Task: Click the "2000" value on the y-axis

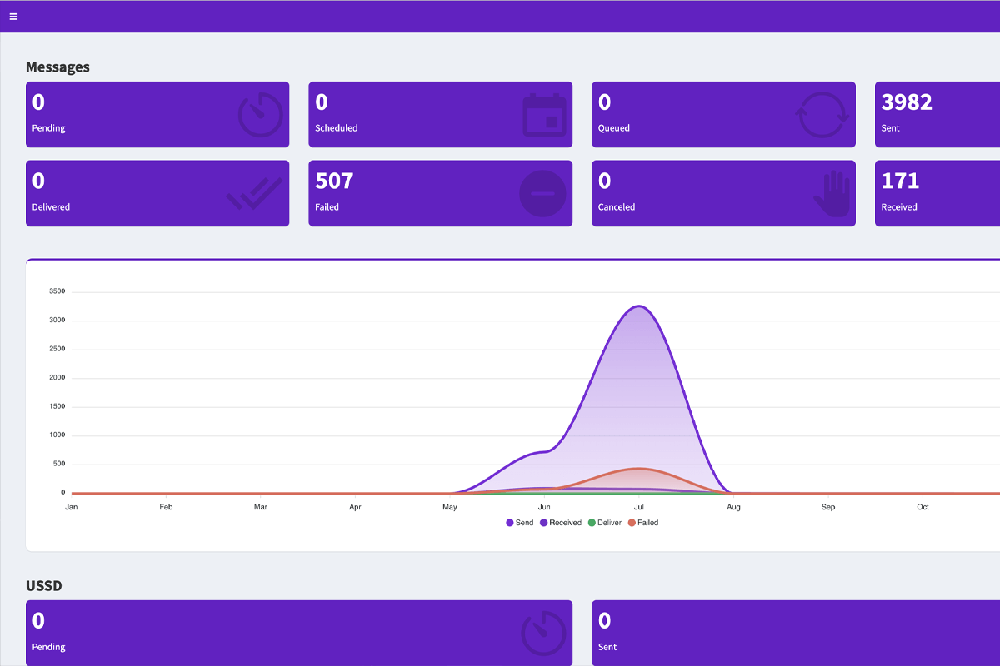Action: pos(57,378)
